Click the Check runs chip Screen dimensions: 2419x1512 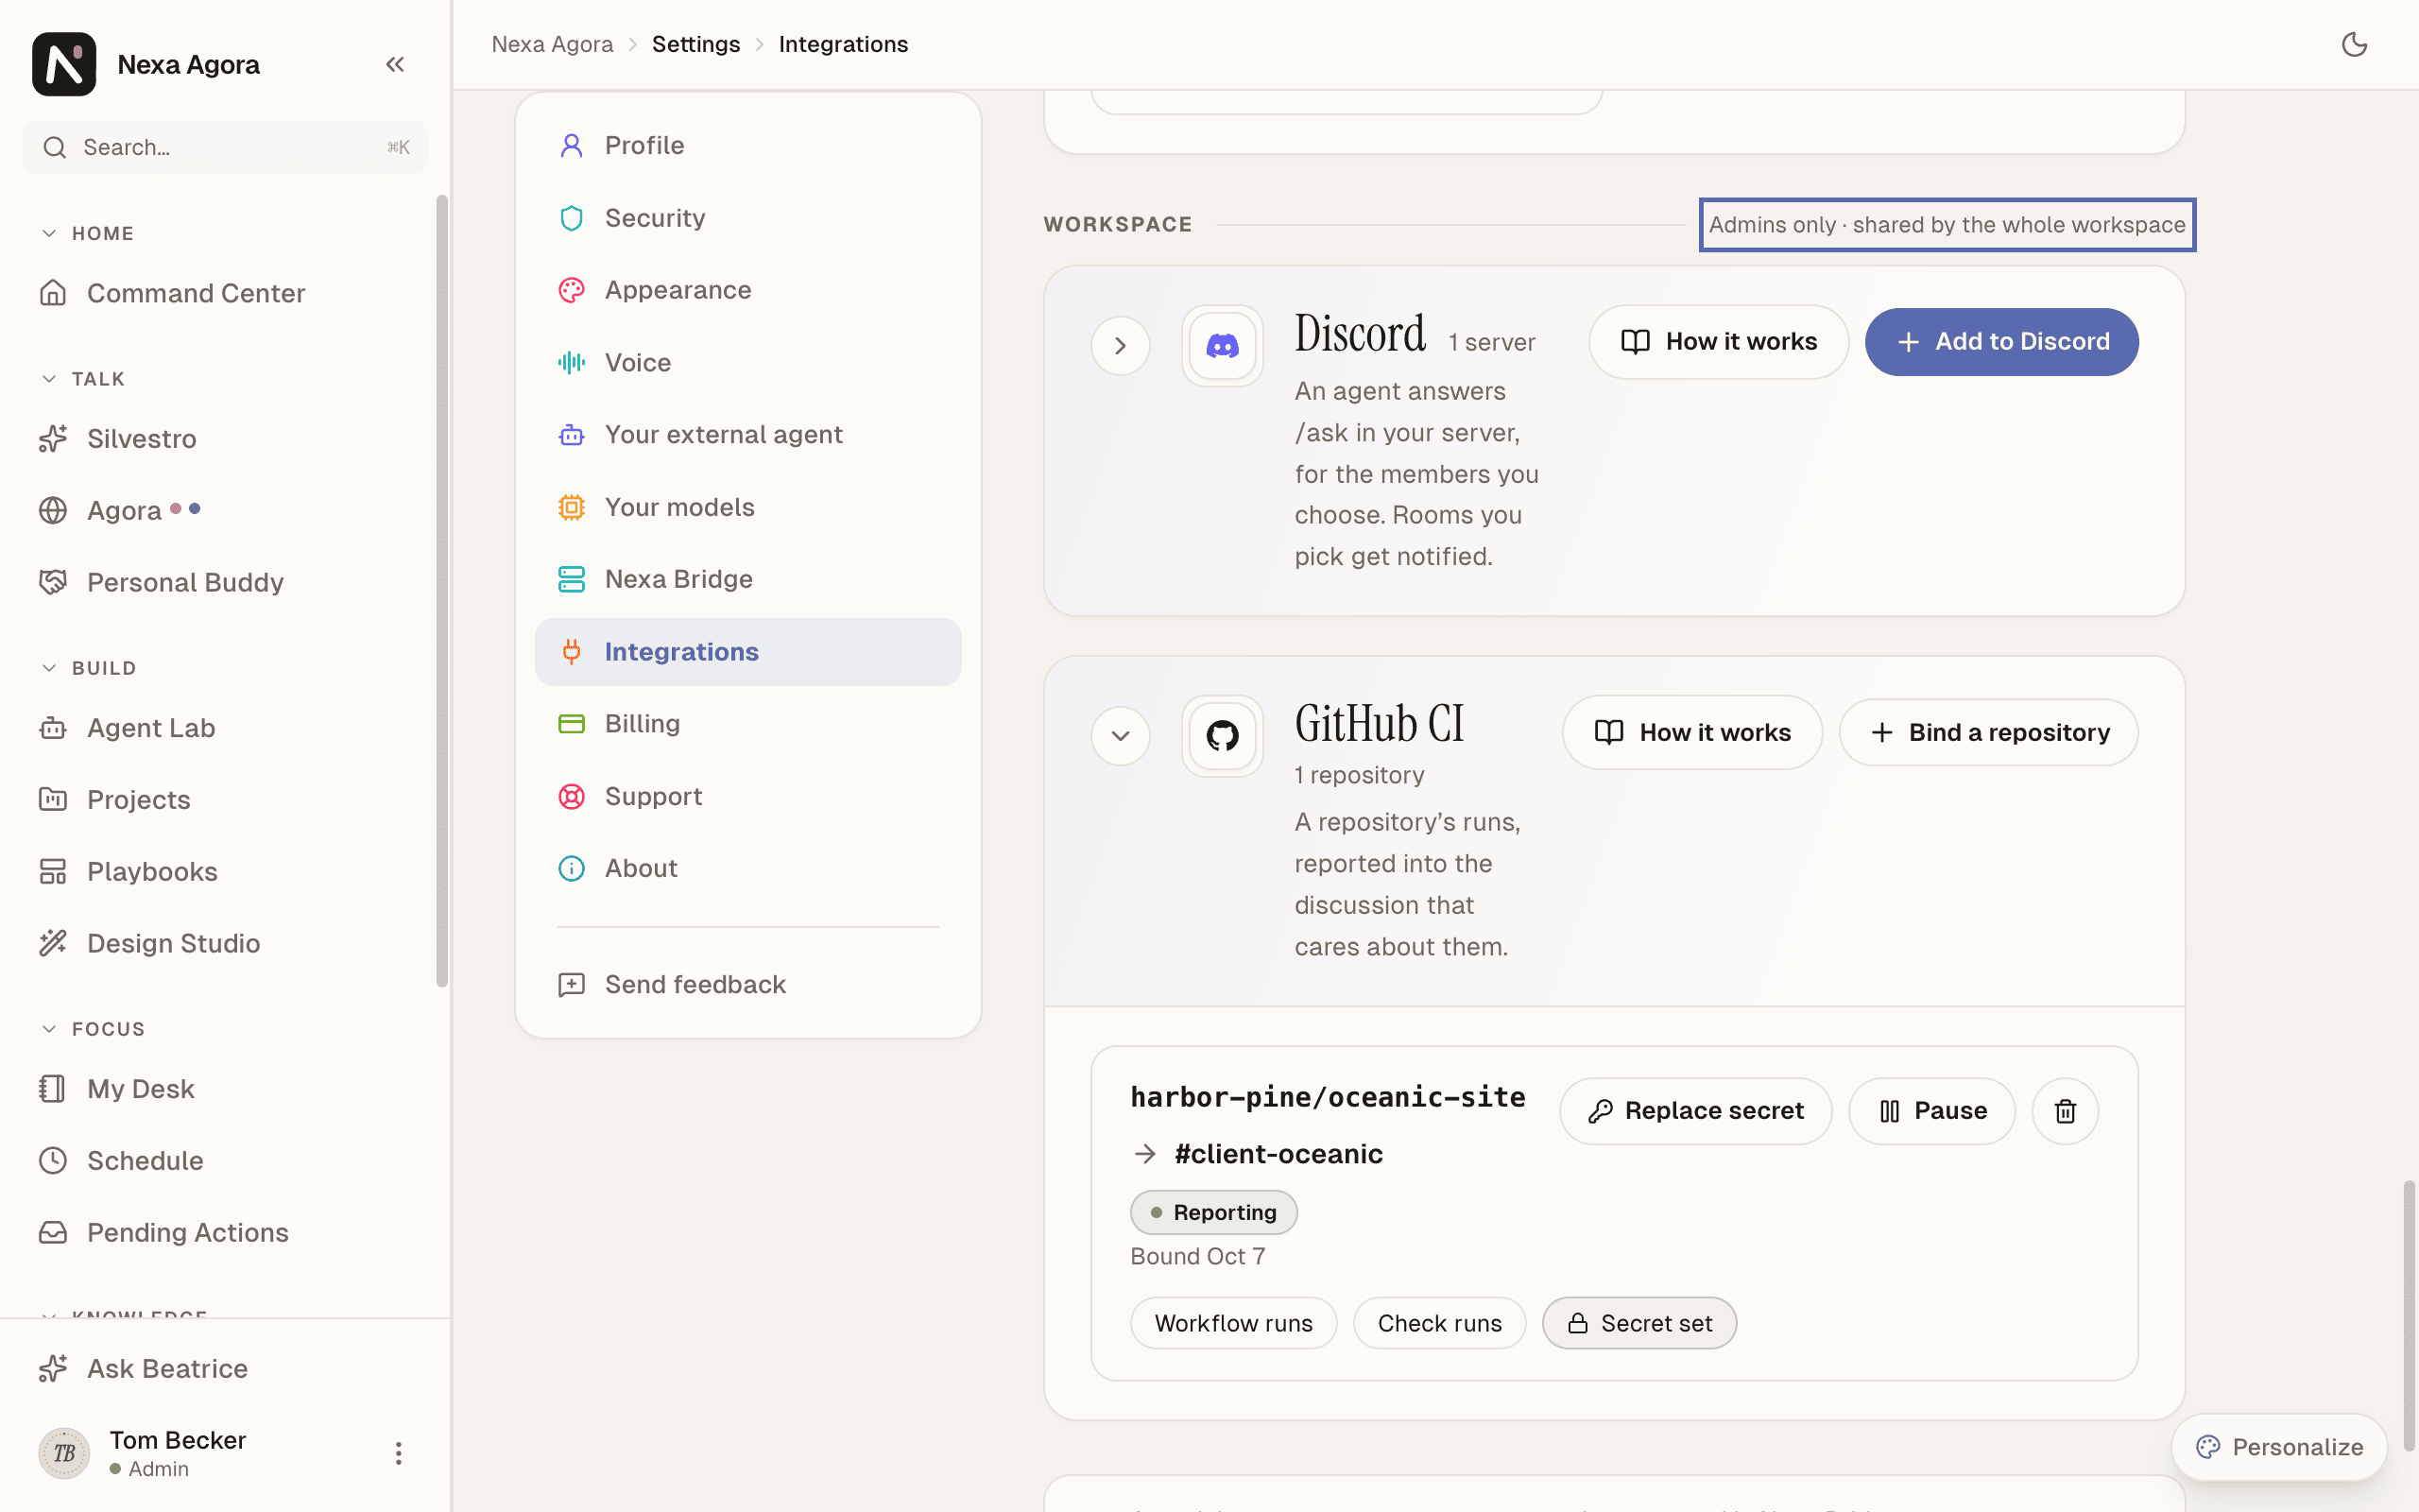click(x=1439, y=1323)
